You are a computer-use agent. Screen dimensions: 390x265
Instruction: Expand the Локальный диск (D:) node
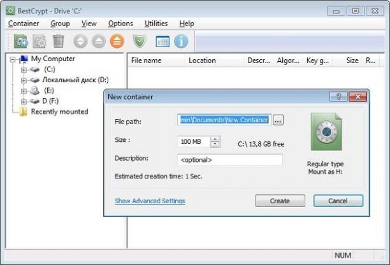[24, 80]
